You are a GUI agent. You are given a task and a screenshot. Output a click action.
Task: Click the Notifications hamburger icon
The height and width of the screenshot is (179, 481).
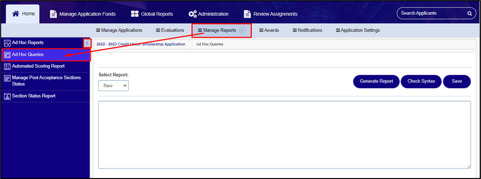(295, 30)
